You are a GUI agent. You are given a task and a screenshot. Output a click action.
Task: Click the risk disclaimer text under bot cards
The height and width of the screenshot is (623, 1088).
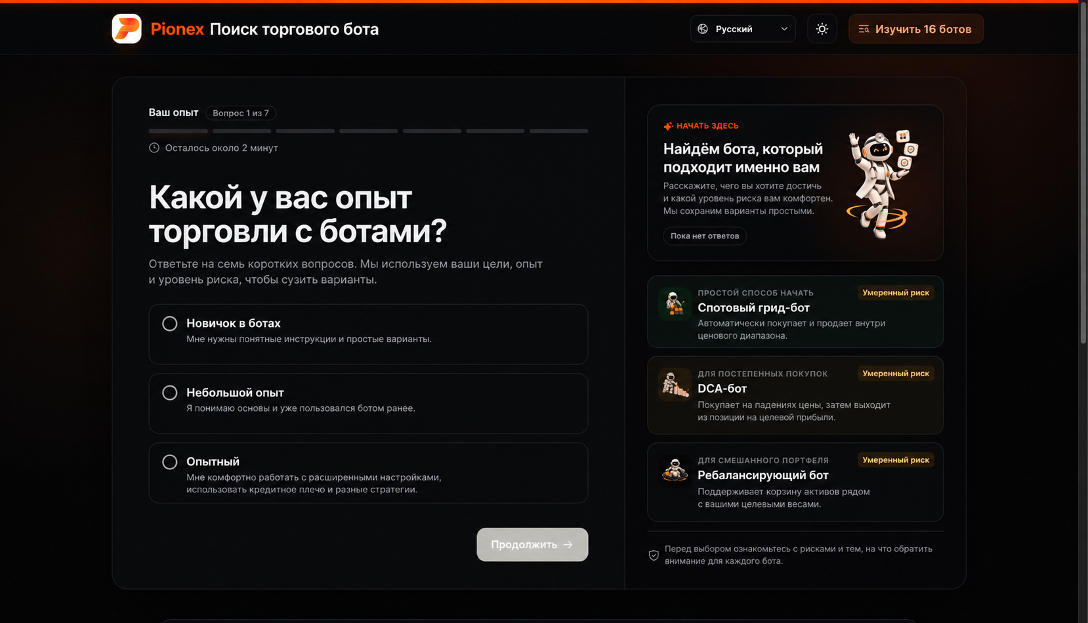pos(799,555)
